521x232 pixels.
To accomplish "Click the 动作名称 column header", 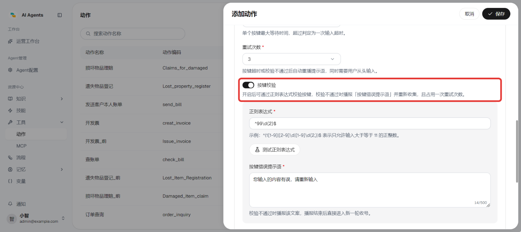I will coord(95,52).
